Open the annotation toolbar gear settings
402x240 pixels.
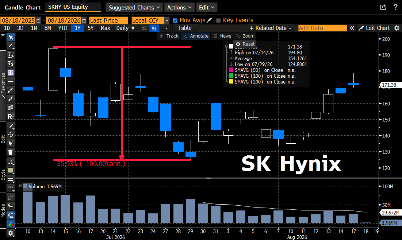point(11,233)
